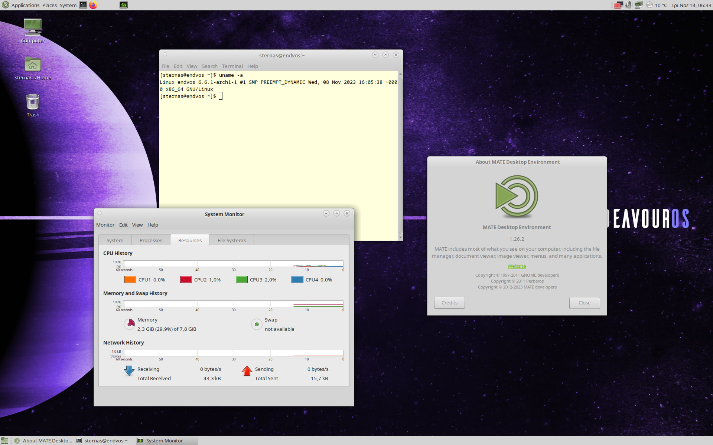Click the large MATE logo in About dialog
The height and width of the screenshot is (445, 713).
tap(517, 196)
